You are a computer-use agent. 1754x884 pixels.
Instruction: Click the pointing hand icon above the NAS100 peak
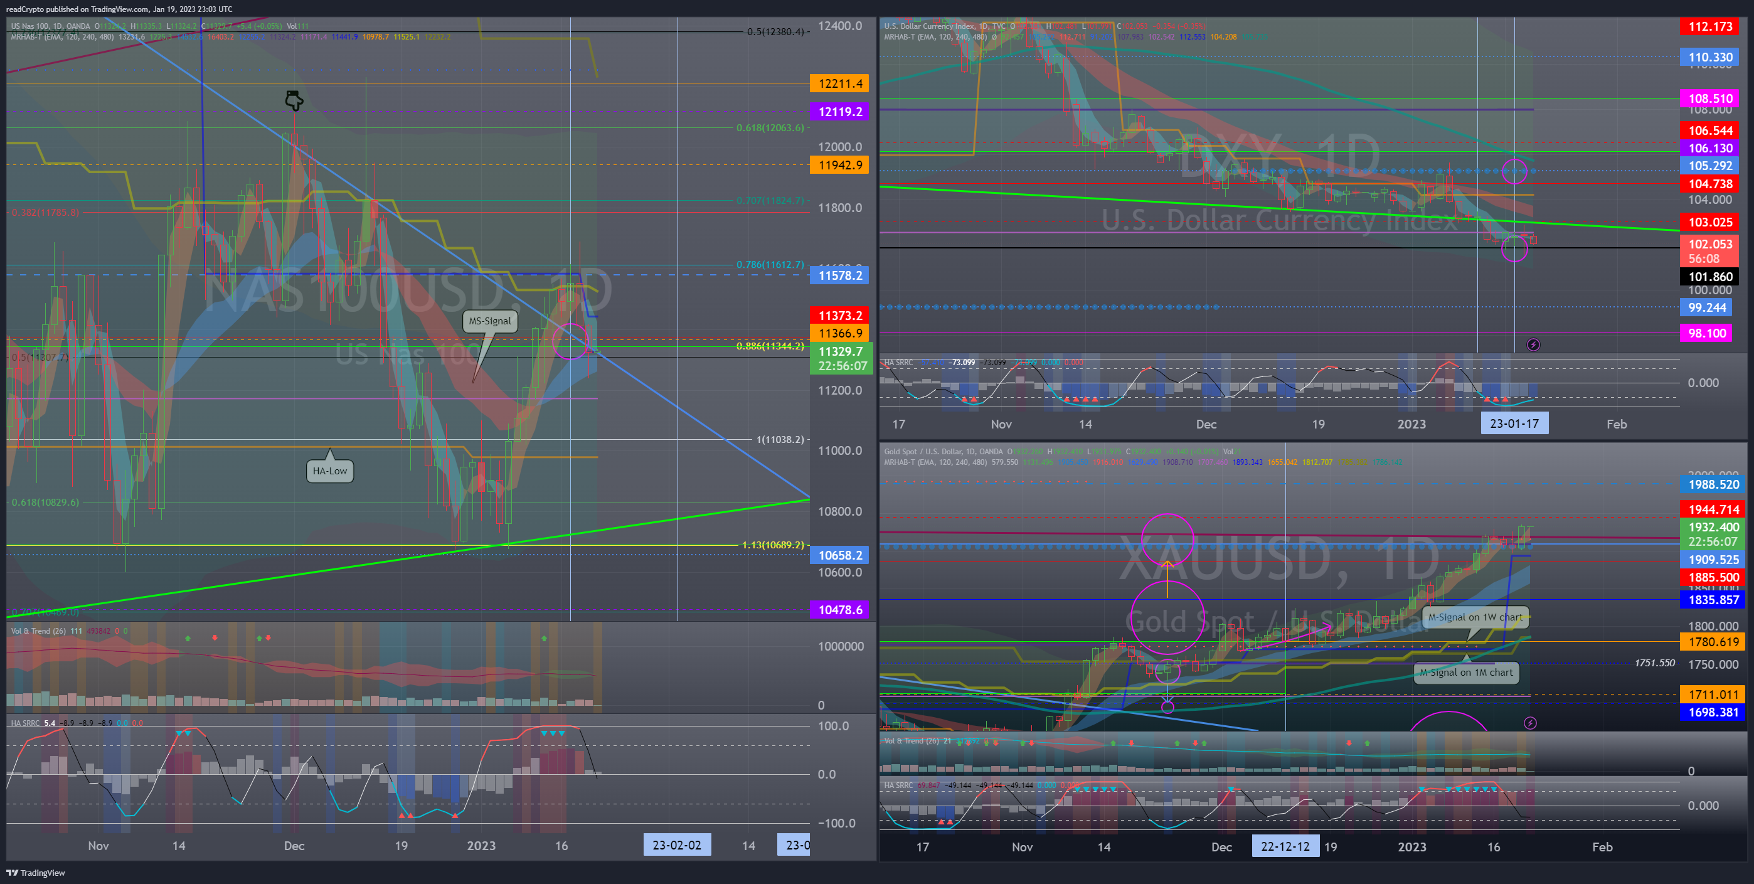[294, 101]
